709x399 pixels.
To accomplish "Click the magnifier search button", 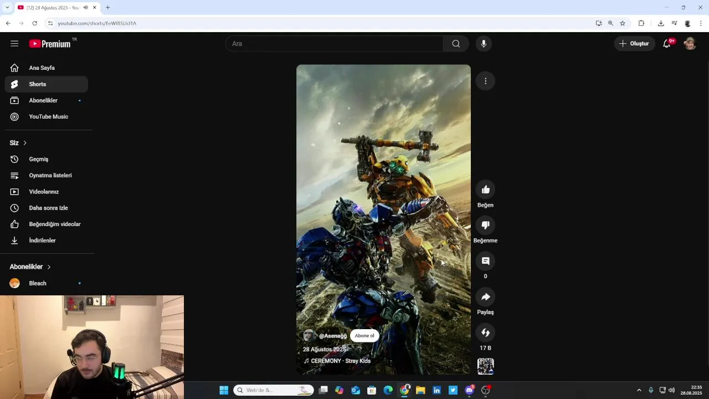I will click(456, 44).
